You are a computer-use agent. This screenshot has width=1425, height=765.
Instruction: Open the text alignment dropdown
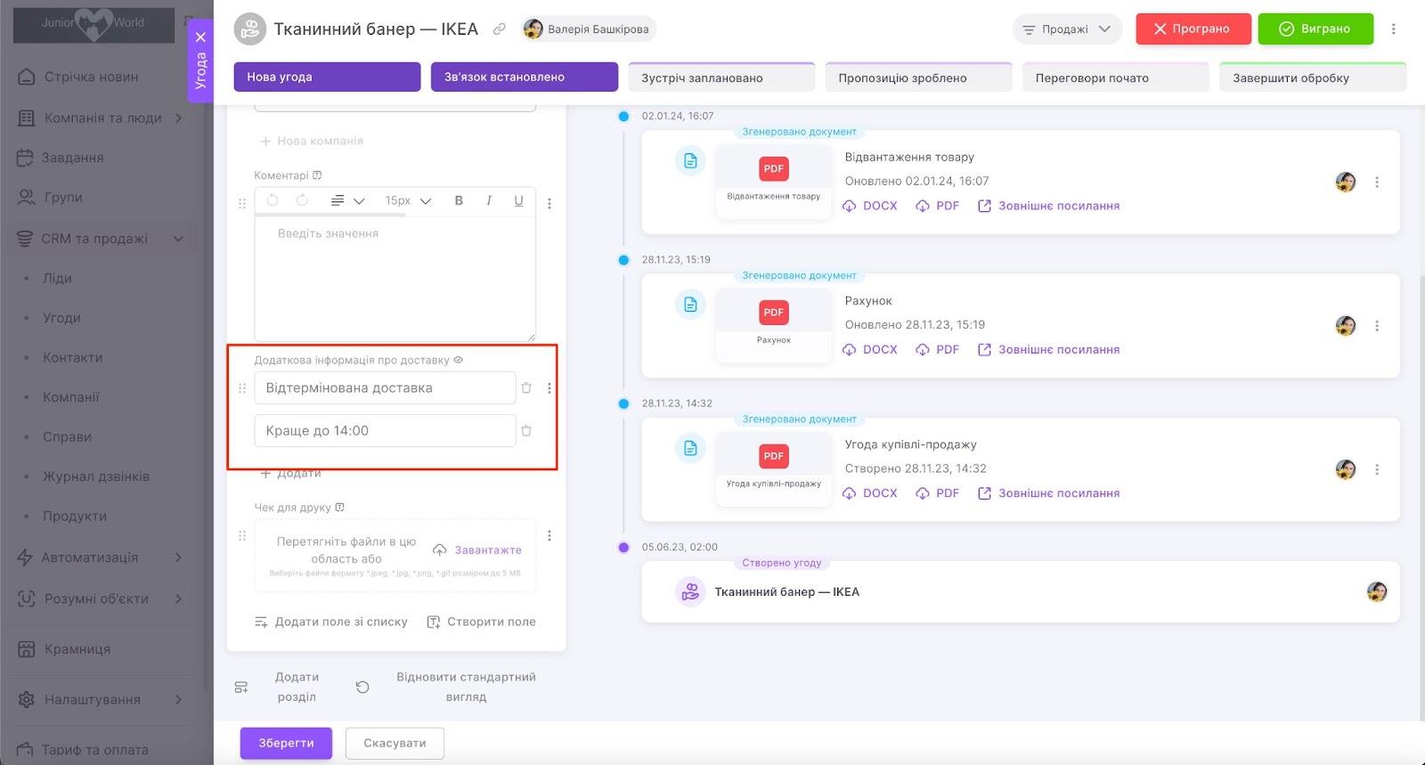pos(347,200)
